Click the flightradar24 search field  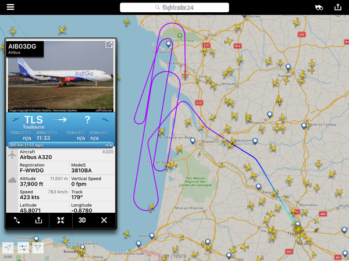click(x=174, y=8)
